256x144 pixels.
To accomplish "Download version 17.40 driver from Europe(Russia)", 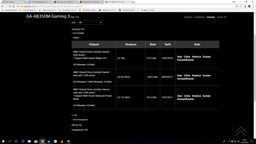I will click(x=185, y=60).
